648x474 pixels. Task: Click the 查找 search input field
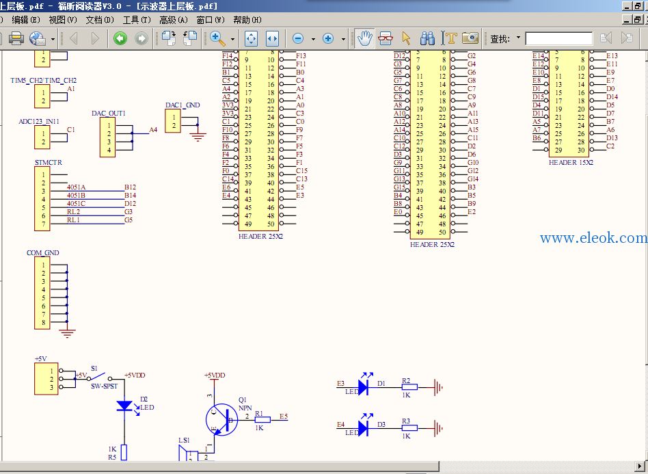click(x=558, y=38)
